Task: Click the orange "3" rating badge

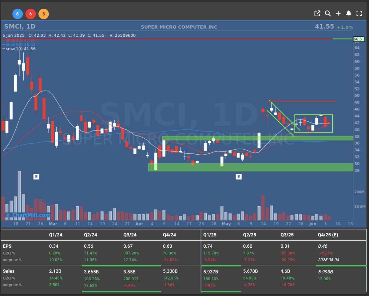Action: coord(43,14)
